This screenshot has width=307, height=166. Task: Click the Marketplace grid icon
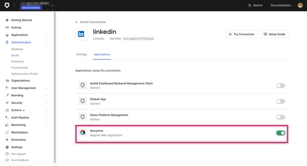pyautogui.click(x=7, y=132)
